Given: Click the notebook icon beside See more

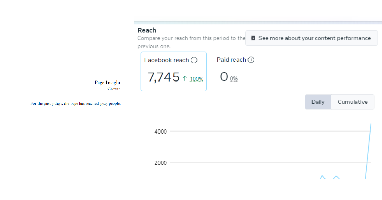Looking at the screenshot, I should [x=253, y=38].
